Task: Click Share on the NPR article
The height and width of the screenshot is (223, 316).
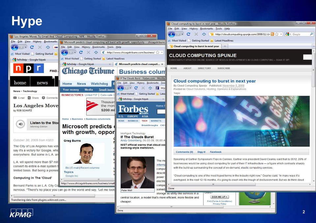Action: coord(33,98)
